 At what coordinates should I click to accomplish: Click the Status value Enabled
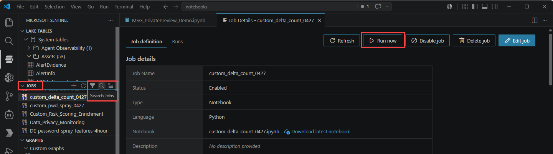click(218, 88)
